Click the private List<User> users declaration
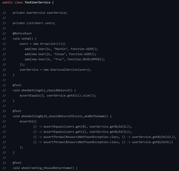 tap(34, 23)
